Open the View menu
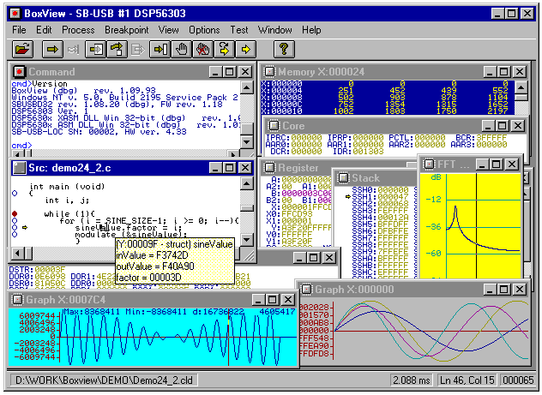 pos(168,30)
